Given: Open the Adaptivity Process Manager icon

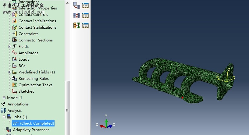Looking at the screenshot, I should coord(85,15).
